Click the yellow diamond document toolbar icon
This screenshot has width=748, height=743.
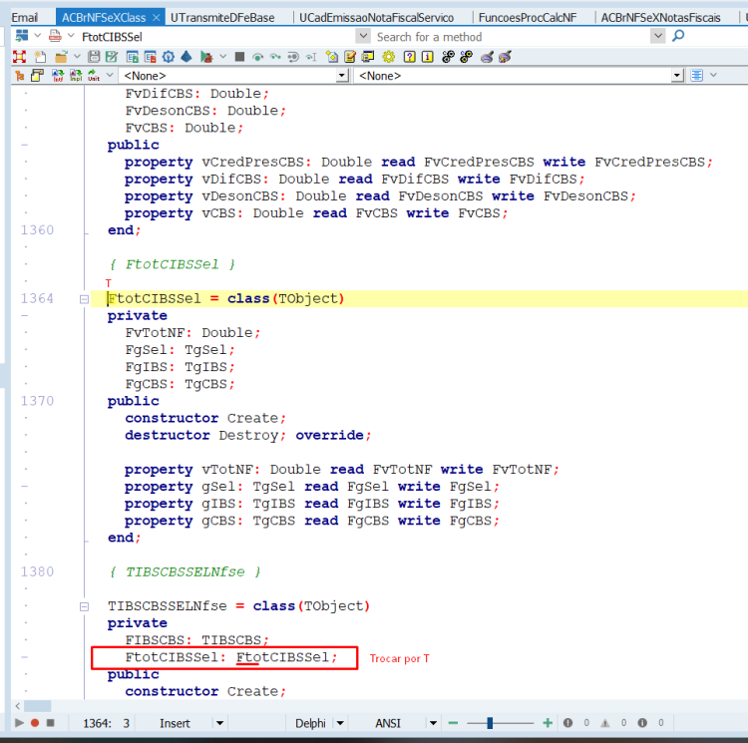tap(332, 57)
